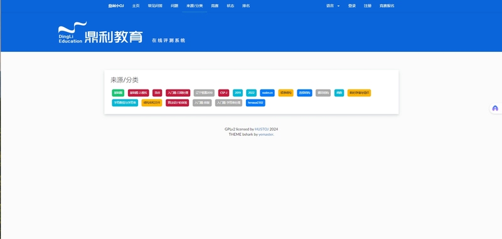The height and width of the screenshot is (239, 502).
Task: Expand the 语言 language dropdown
Action: click(333, 6)
